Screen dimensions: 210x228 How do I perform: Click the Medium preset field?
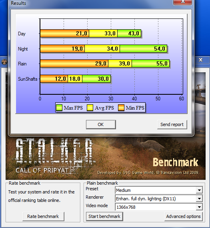point(156,190)
